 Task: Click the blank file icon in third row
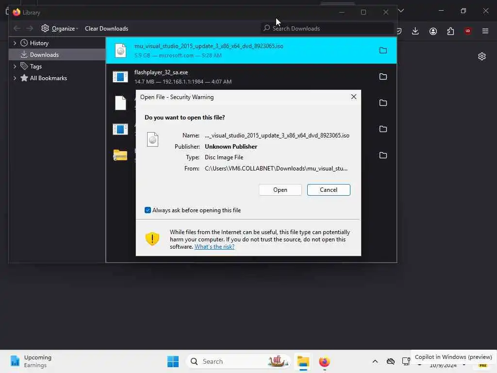(x=120, y=103)
